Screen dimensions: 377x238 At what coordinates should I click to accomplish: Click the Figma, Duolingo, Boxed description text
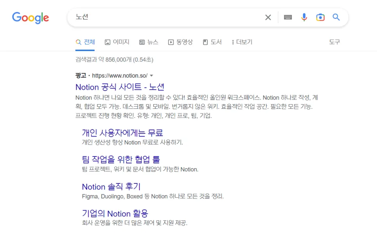(153, 196)
